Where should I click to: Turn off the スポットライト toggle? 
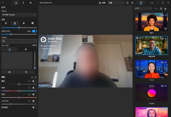tap(34, 31)
